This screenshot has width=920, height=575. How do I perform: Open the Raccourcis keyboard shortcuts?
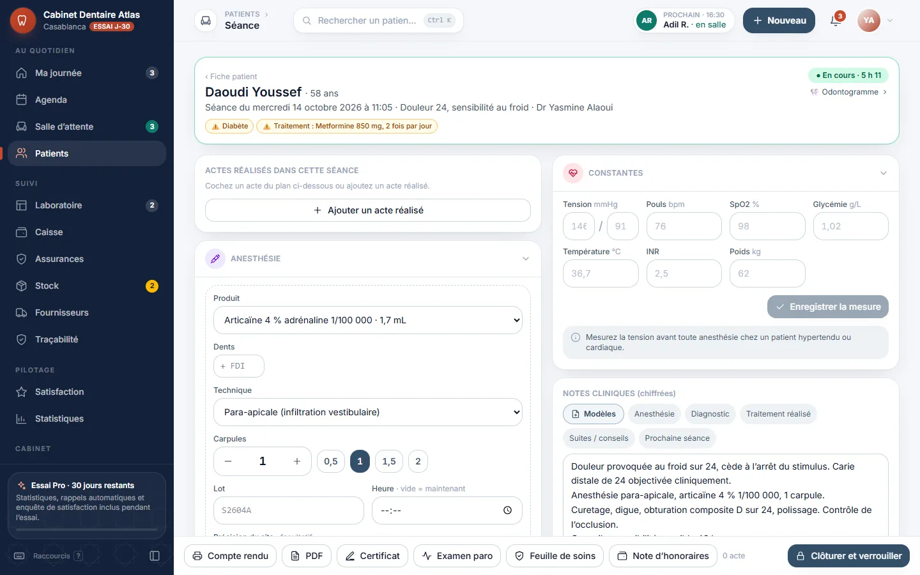(49, 556)
